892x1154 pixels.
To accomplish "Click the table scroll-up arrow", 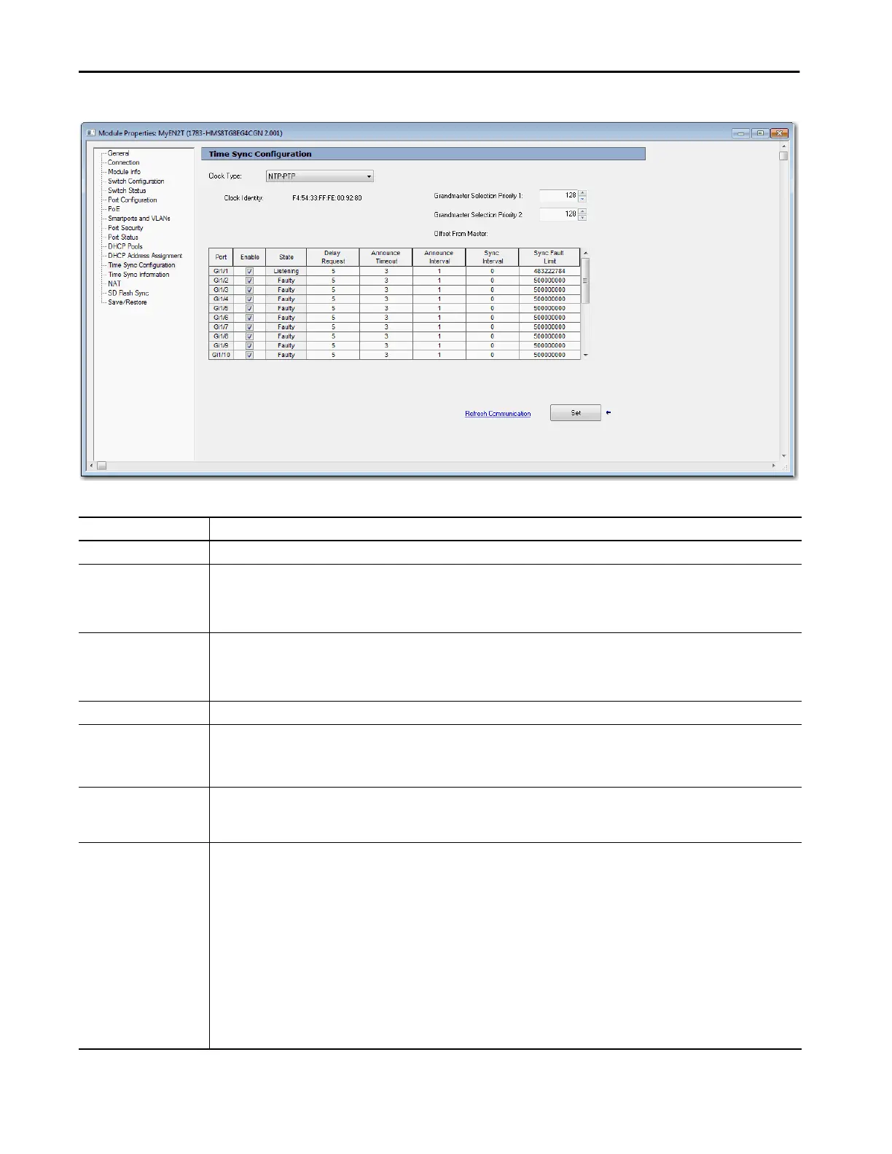I will click(x=586, y=253).
